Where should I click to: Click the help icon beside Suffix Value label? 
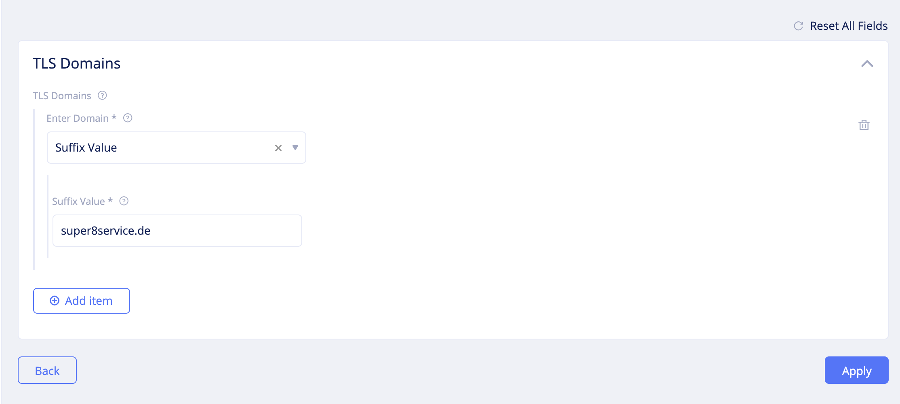[x=124, y=201]
